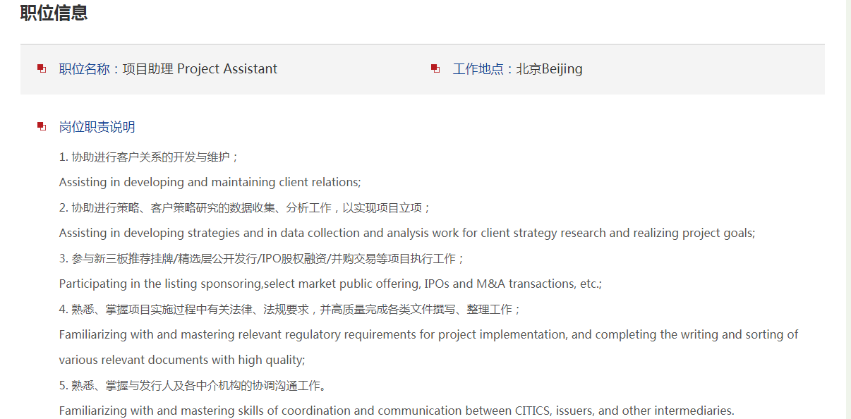This screenshot has width=851, height=419.
Task: Click the line mentioning CITICS and issuers
Action: click(x=397, y=411)
